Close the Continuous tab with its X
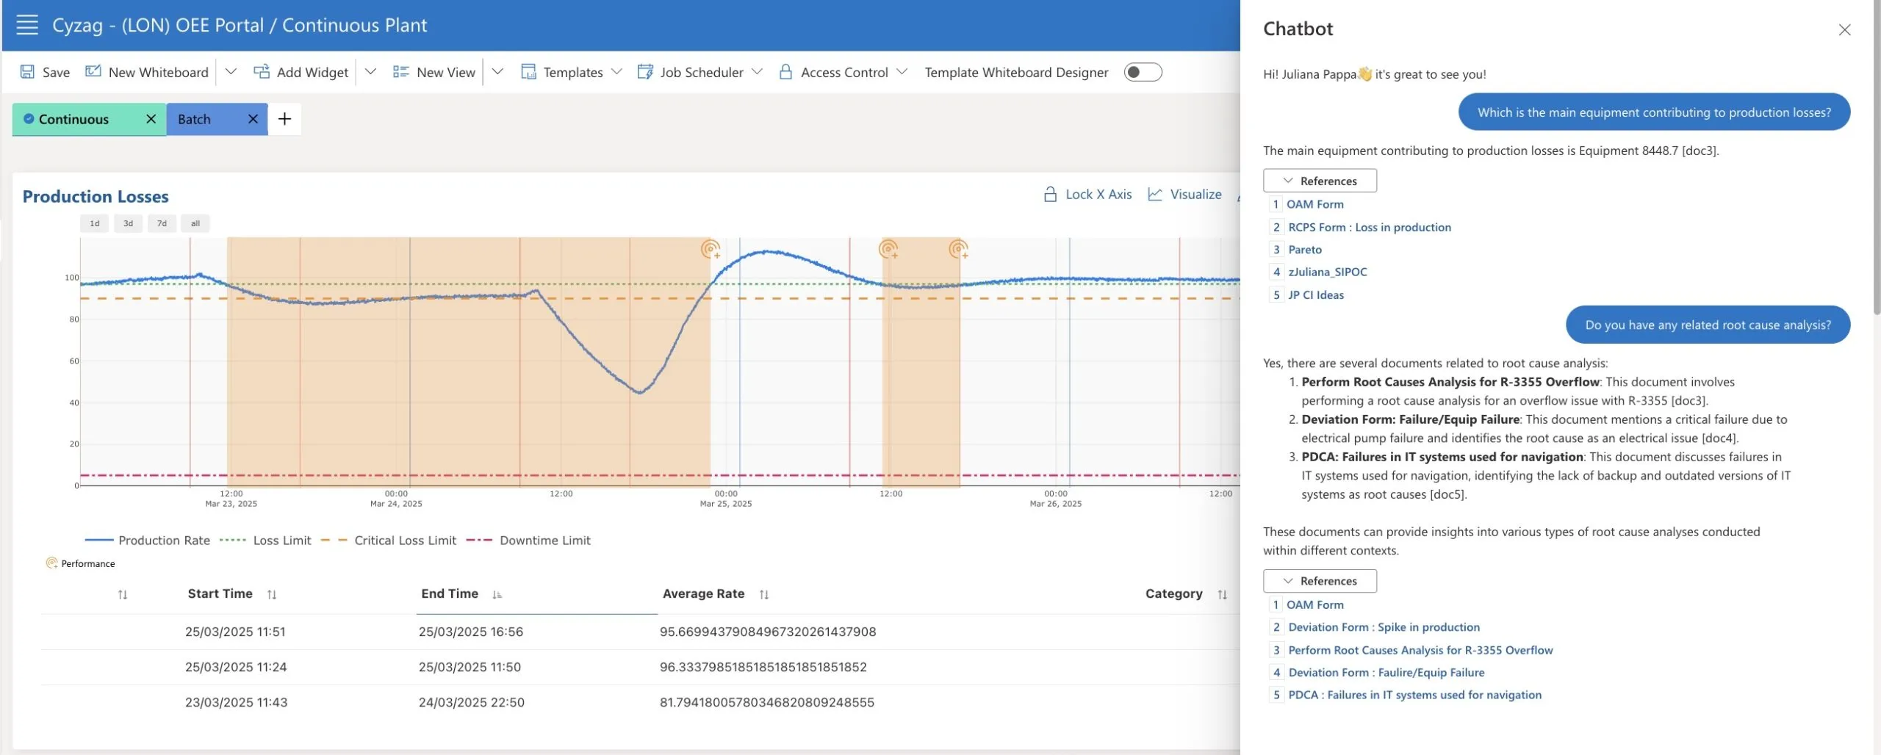The width and height of the screenshot is (1881, 755). [x=151, y=119]
